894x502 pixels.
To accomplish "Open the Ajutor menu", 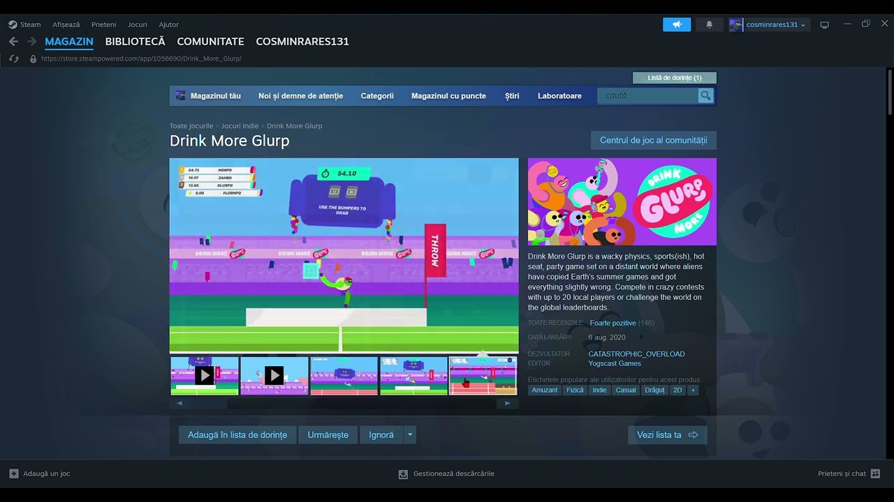I will 168,24.
